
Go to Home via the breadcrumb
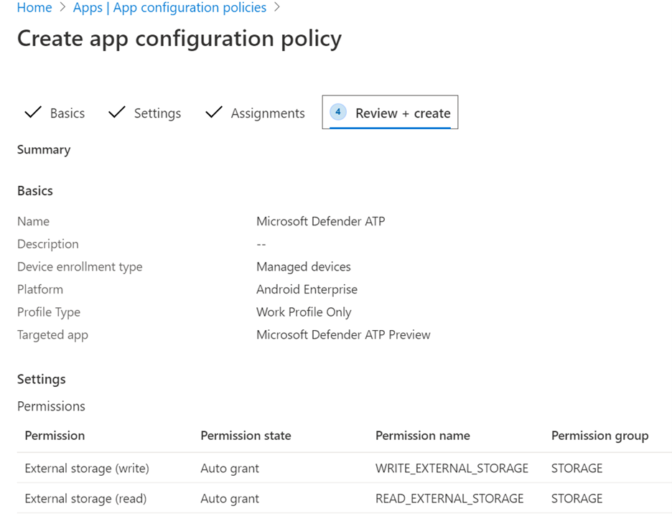tap(34, 8)
